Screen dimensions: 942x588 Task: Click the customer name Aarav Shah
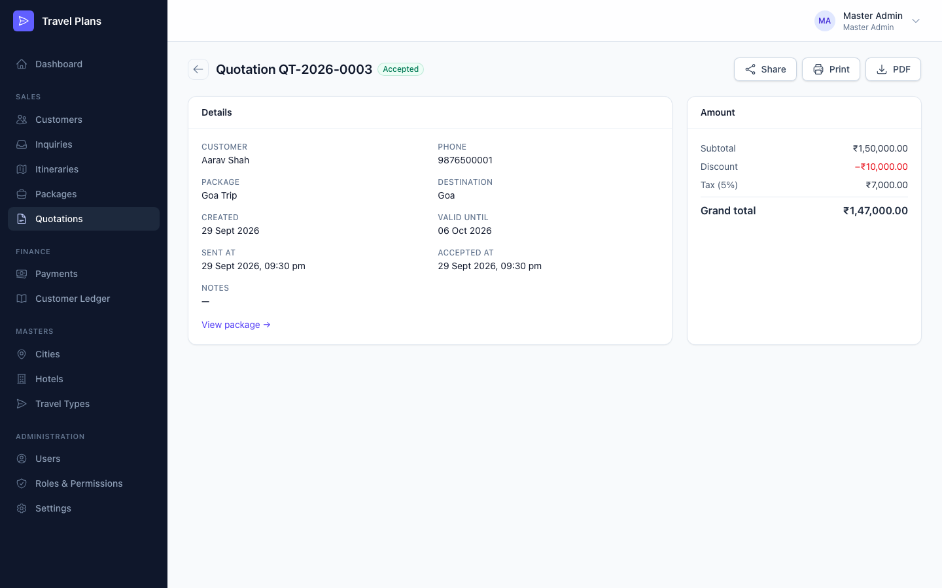coord(225,160)
